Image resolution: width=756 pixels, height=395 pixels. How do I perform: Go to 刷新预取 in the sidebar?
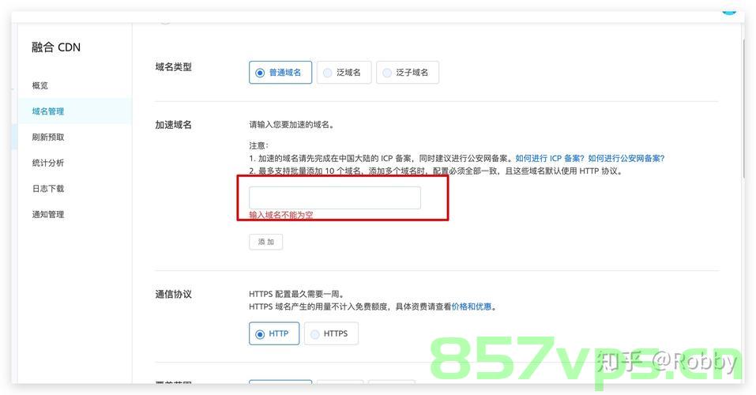click(x=47, y=137)
